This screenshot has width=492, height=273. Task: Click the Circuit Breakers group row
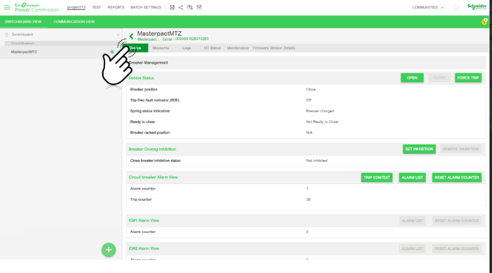pos(61,43)
